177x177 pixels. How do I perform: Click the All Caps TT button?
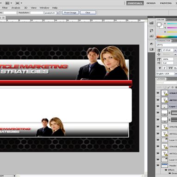[171, 68]
